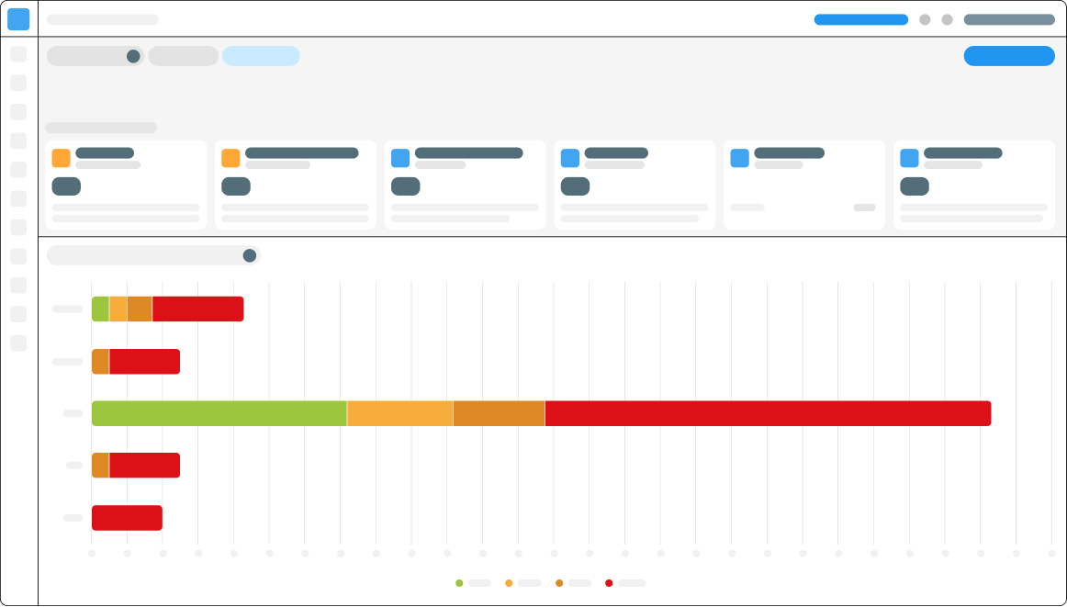Open the filter dropdown with dark dot
1067x607 pixels.
click(95, 56)
